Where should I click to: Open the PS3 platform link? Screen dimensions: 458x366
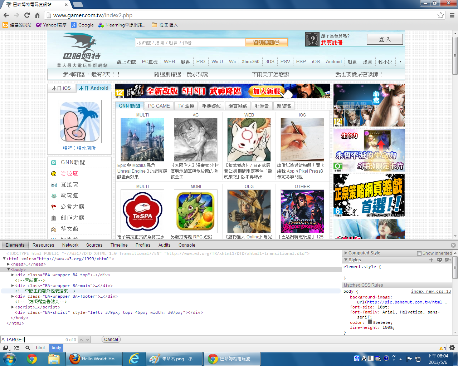pos(201,61)
